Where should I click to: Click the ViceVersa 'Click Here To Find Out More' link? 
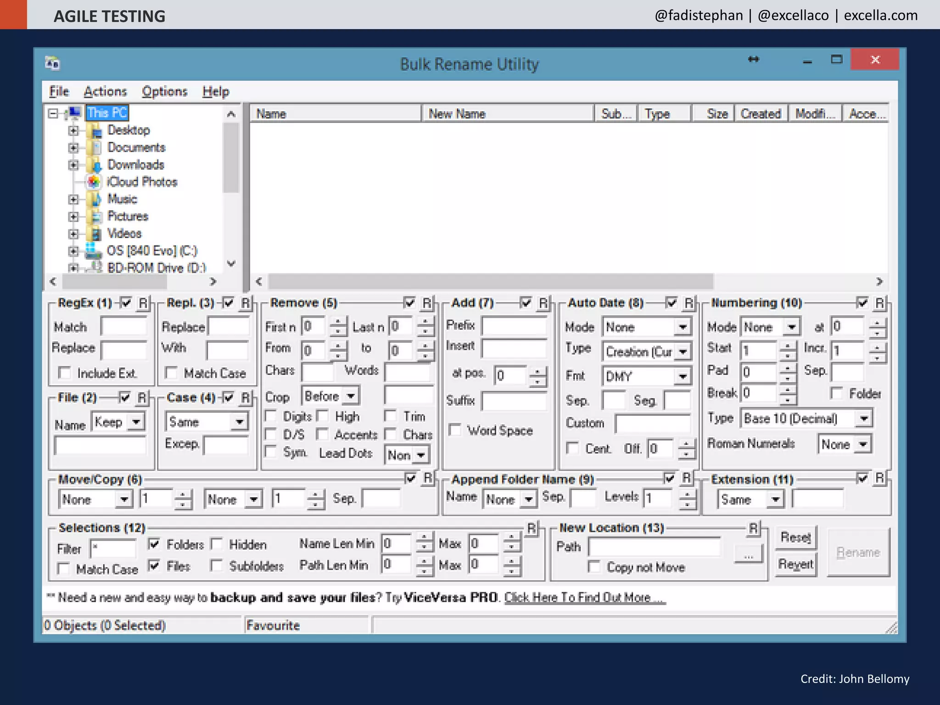coord(584,598)
